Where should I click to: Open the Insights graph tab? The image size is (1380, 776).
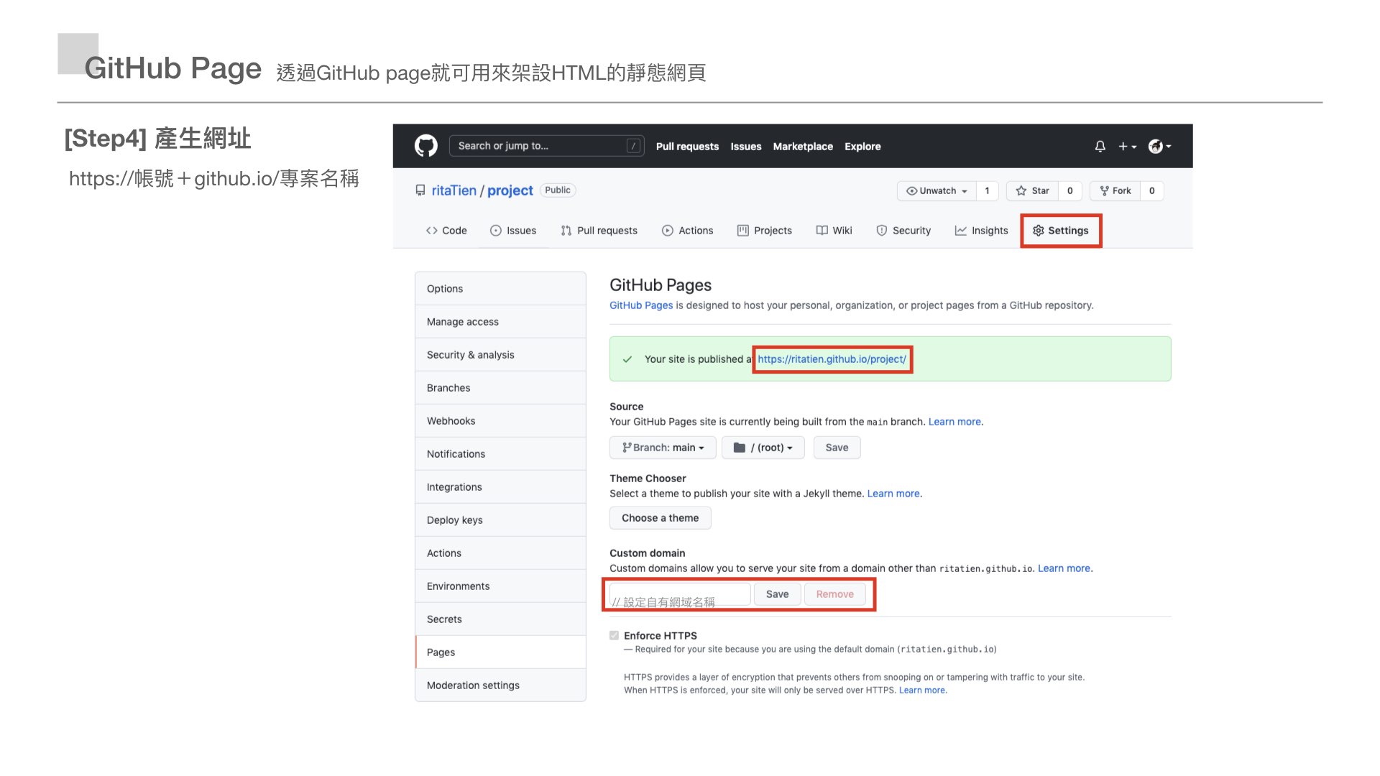coord(981,231)
